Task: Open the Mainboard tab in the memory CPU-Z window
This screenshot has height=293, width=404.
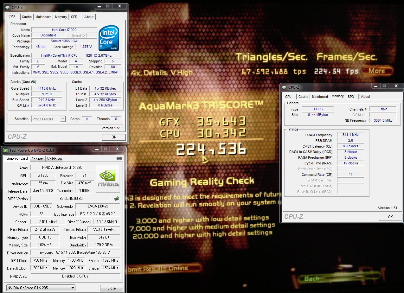Action: pyautogui.click(x=320, y=97)
